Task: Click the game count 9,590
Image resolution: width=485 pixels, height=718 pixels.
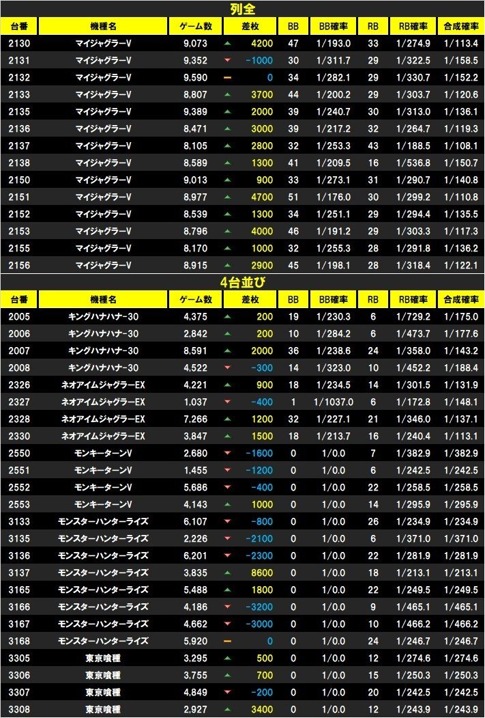Action: coord(195,77)
